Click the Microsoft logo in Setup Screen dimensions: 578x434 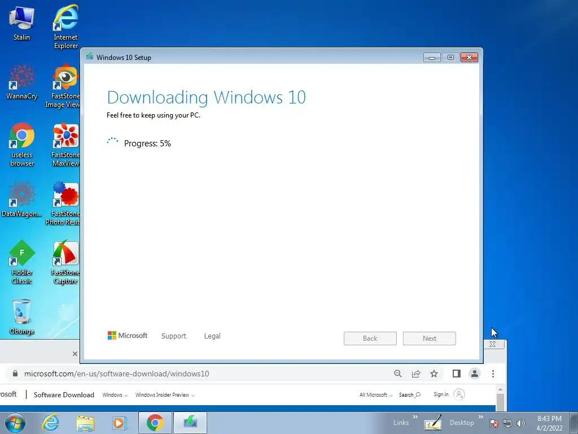(x=127, y=336)
